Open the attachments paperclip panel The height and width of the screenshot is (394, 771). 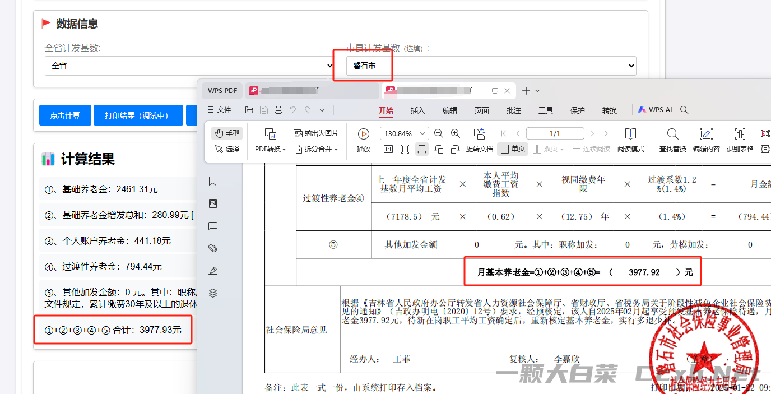coord(212,248)
